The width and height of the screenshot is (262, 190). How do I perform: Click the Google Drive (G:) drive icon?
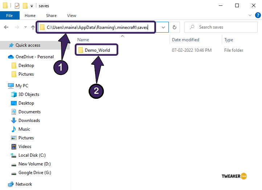pos(14,173)
